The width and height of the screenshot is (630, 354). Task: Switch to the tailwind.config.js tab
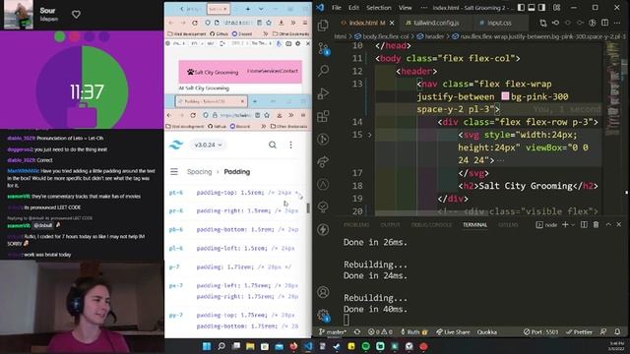(436, 23)
